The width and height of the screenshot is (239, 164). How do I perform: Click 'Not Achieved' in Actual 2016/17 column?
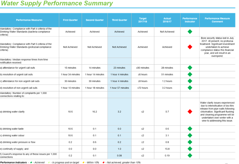tap(167, 31)
